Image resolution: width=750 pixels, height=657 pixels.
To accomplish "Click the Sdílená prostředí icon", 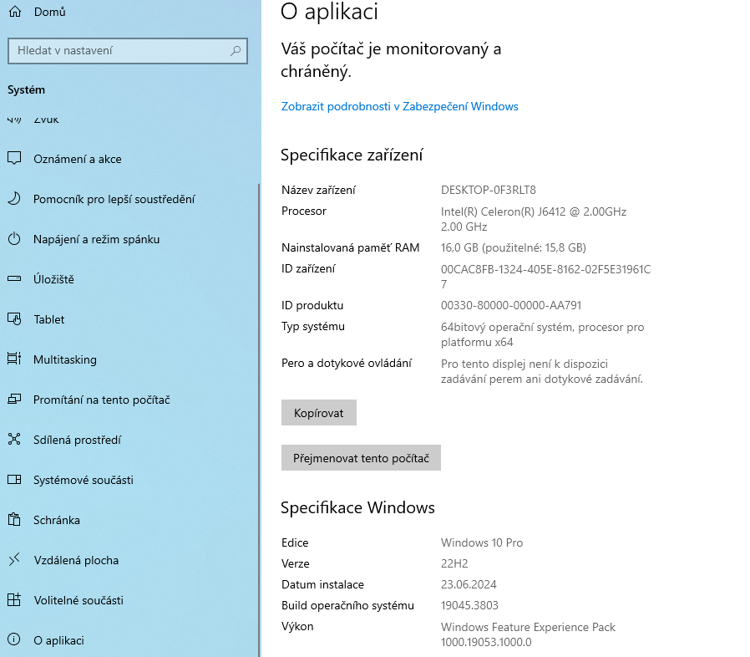I will point(14,439).
